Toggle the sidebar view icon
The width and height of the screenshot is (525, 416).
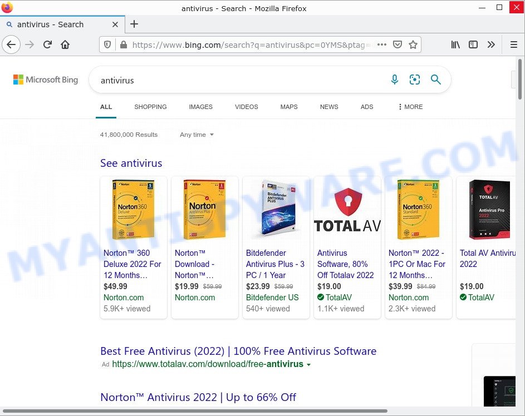click(x=473, y=44)
